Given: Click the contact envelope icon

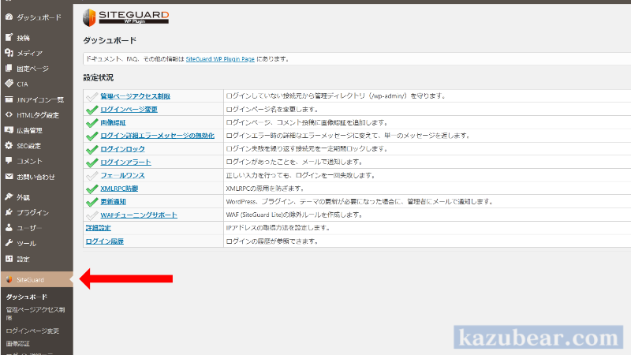Looking at the screenshot, I should click(9, 177).
